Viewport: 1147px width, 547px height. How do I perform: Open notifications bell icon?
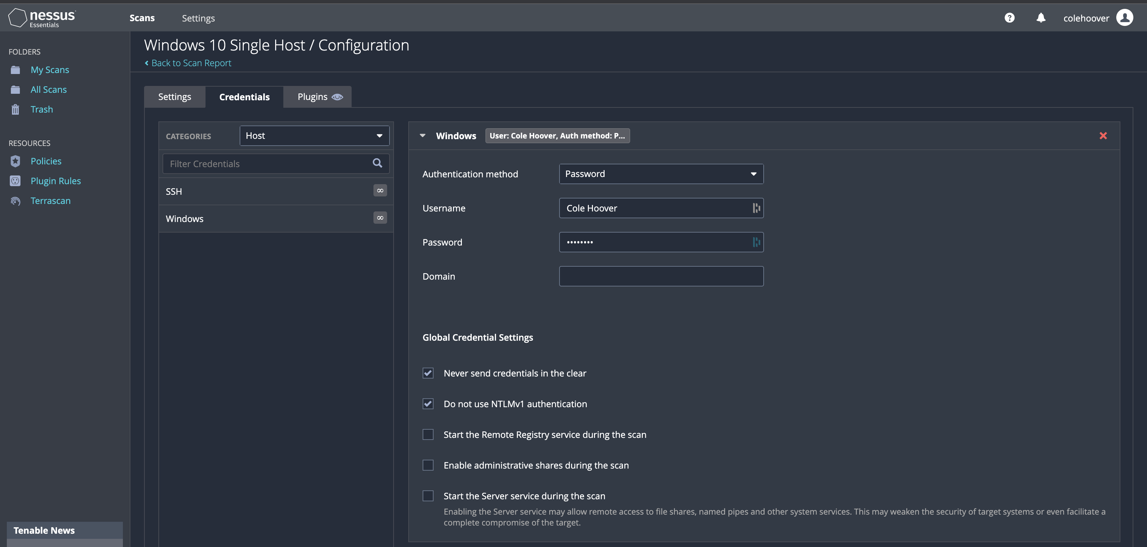pos(1040,18)
